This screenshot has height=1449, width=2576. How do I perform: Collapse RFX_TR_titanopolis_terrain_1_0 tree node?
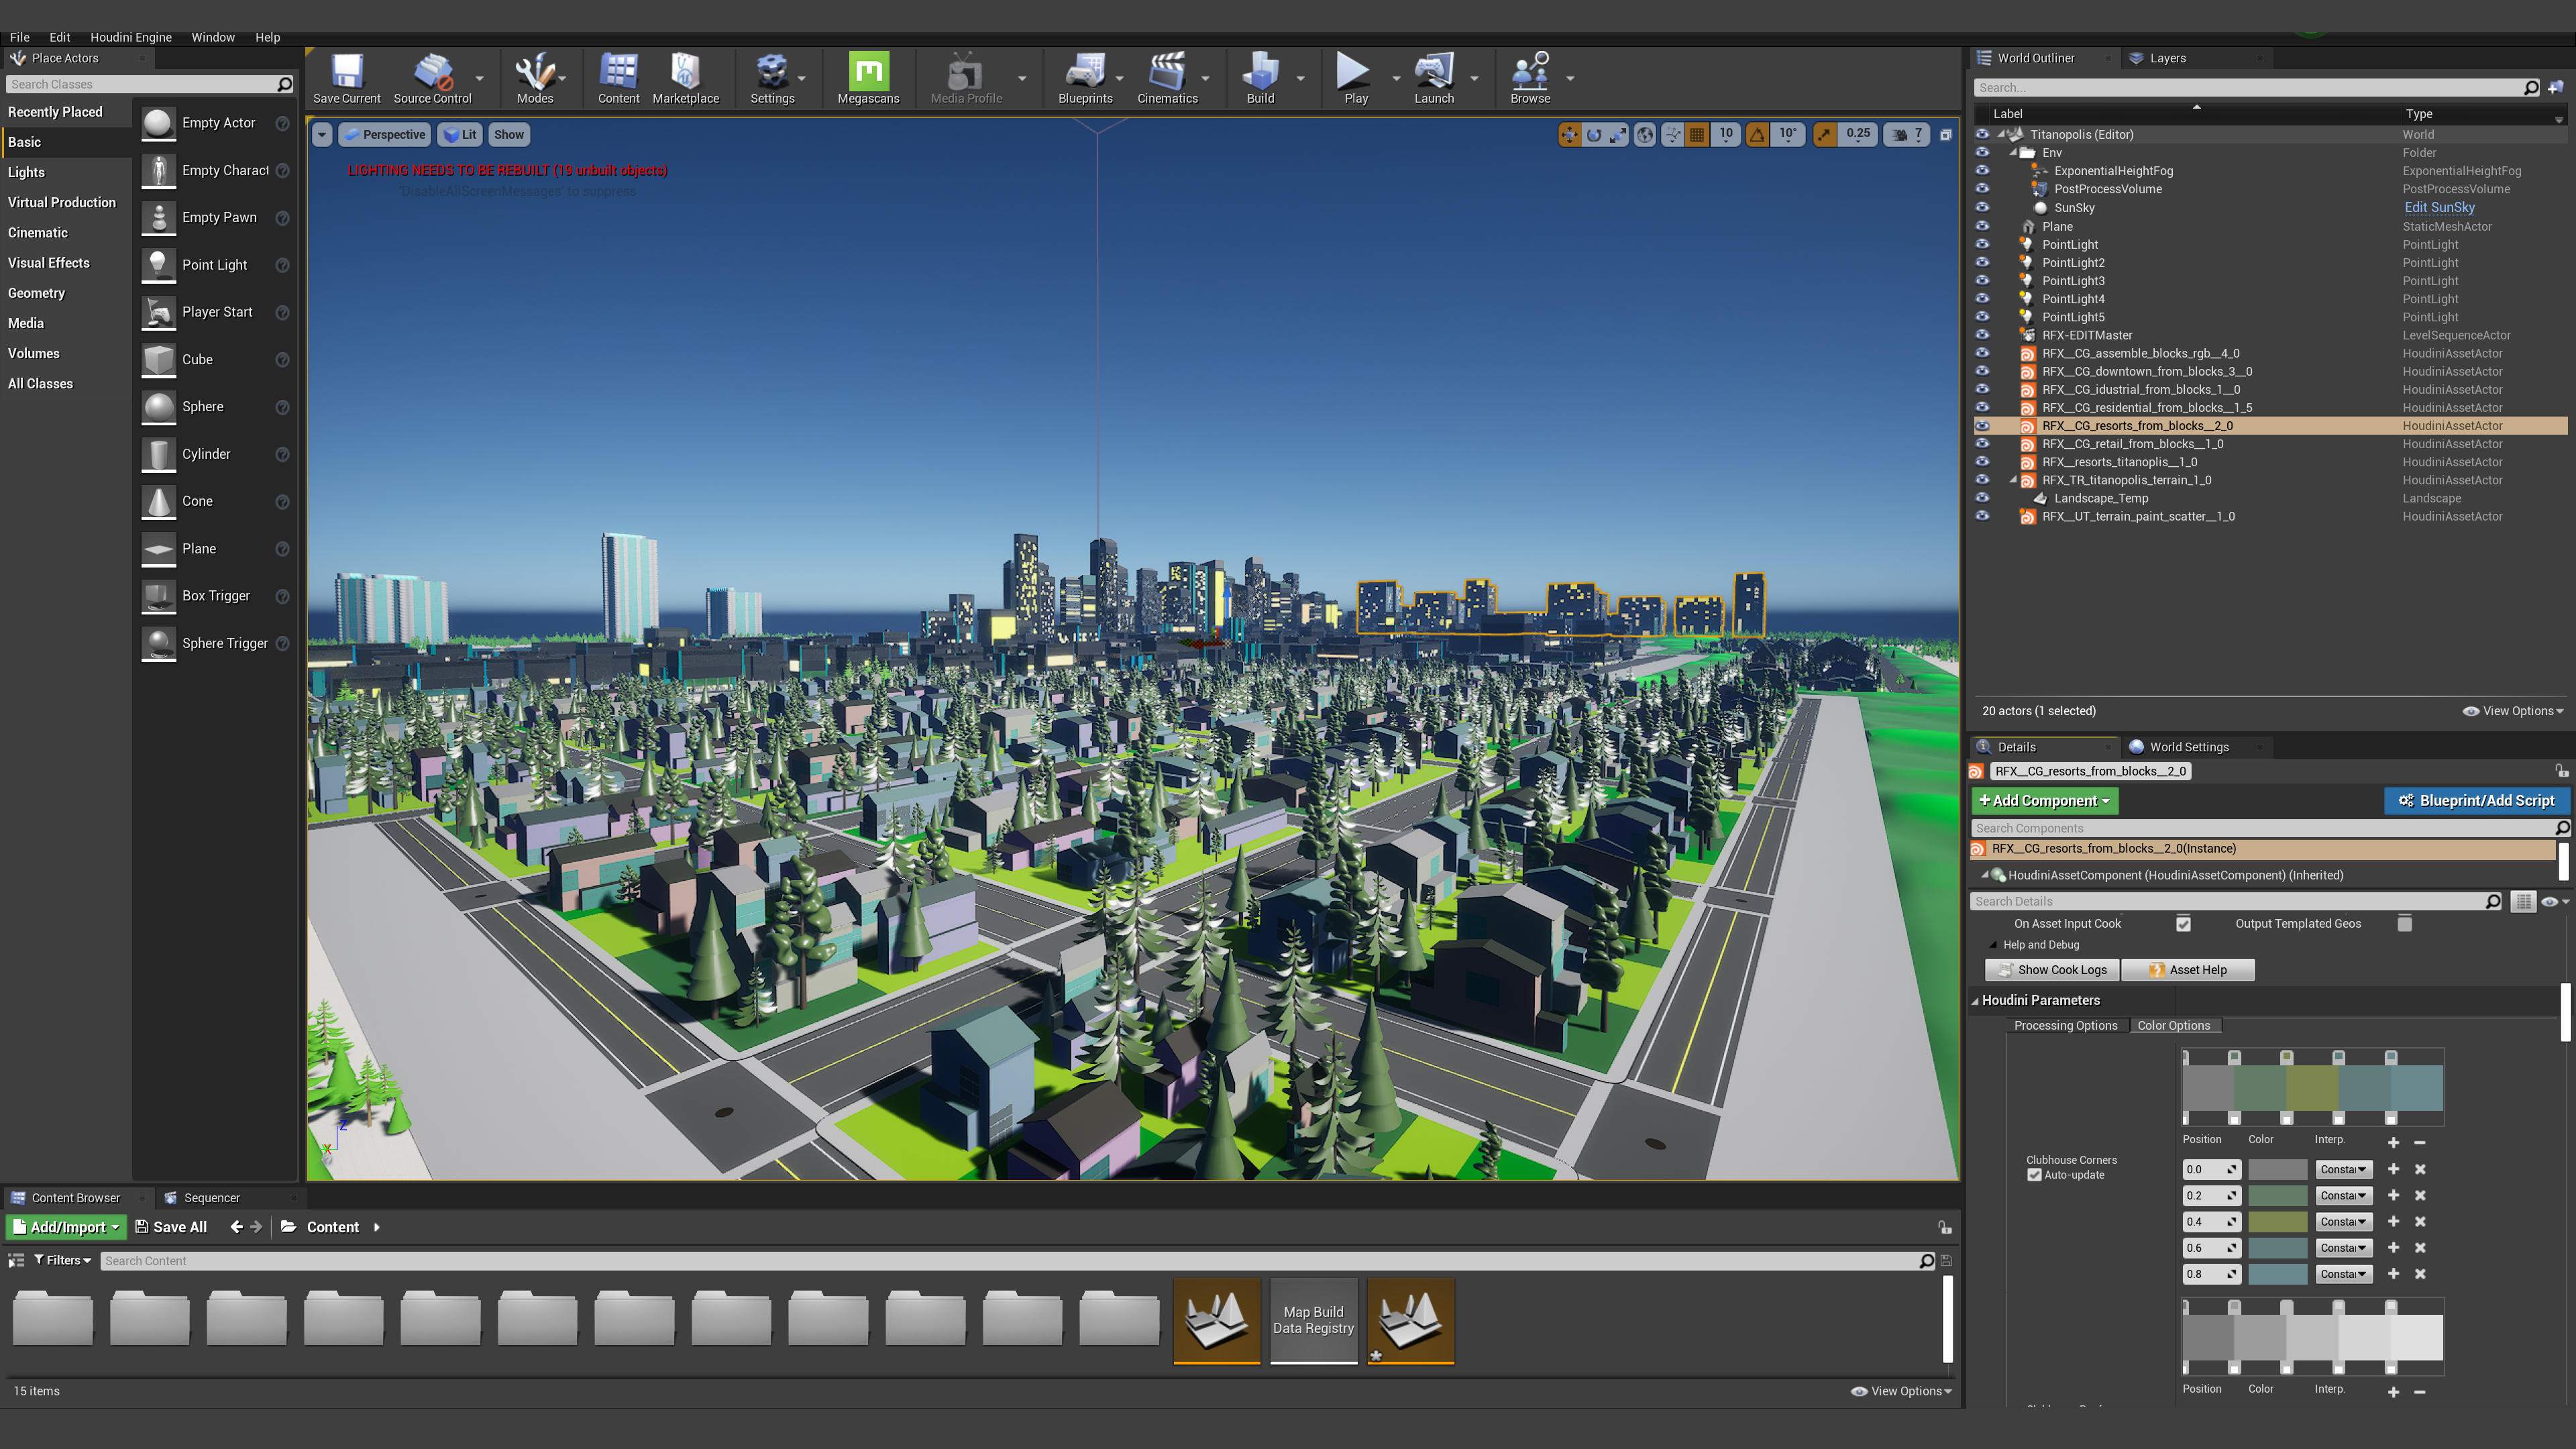click(2013, 480)
